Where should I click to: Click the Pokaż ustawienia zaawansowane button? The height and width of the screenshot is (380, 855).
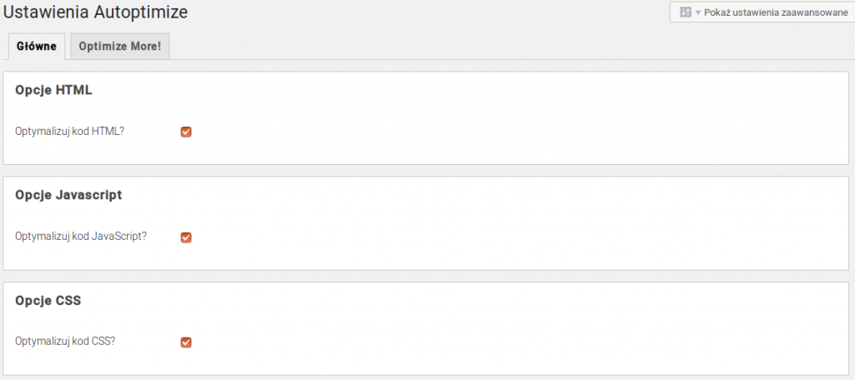(761, 12)
